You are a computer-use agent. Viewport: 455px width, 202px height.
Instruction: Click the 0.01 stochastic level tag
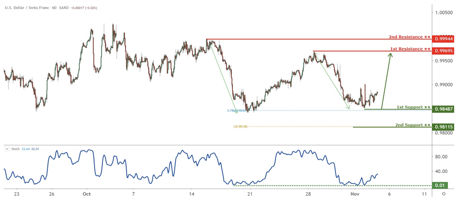pos(440,186)
